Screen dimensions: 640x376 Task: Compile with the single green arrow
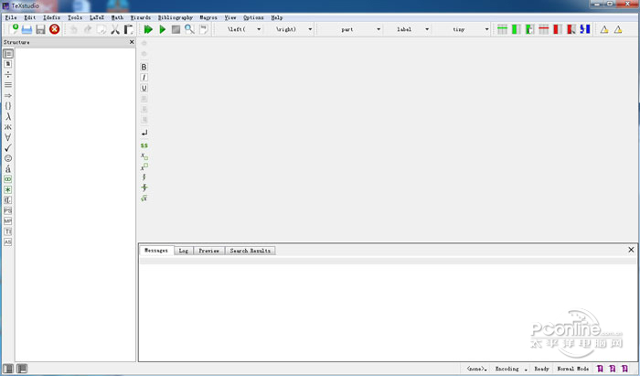[x=163, y=29]
